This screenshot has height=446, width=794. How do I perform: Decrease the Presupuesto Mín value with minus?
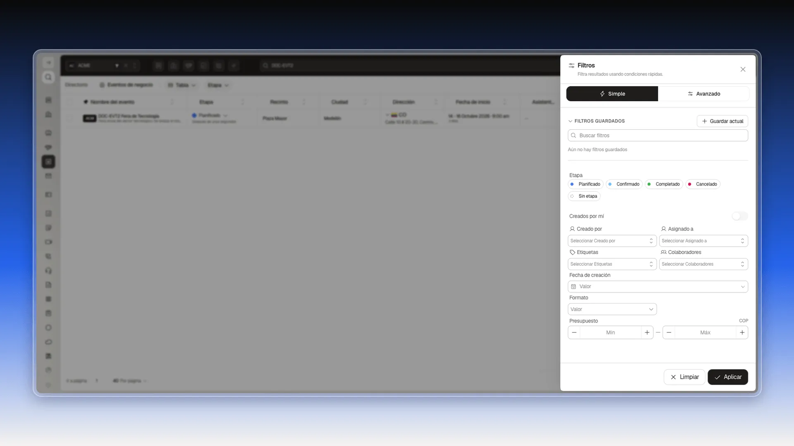tap(574, 332)
